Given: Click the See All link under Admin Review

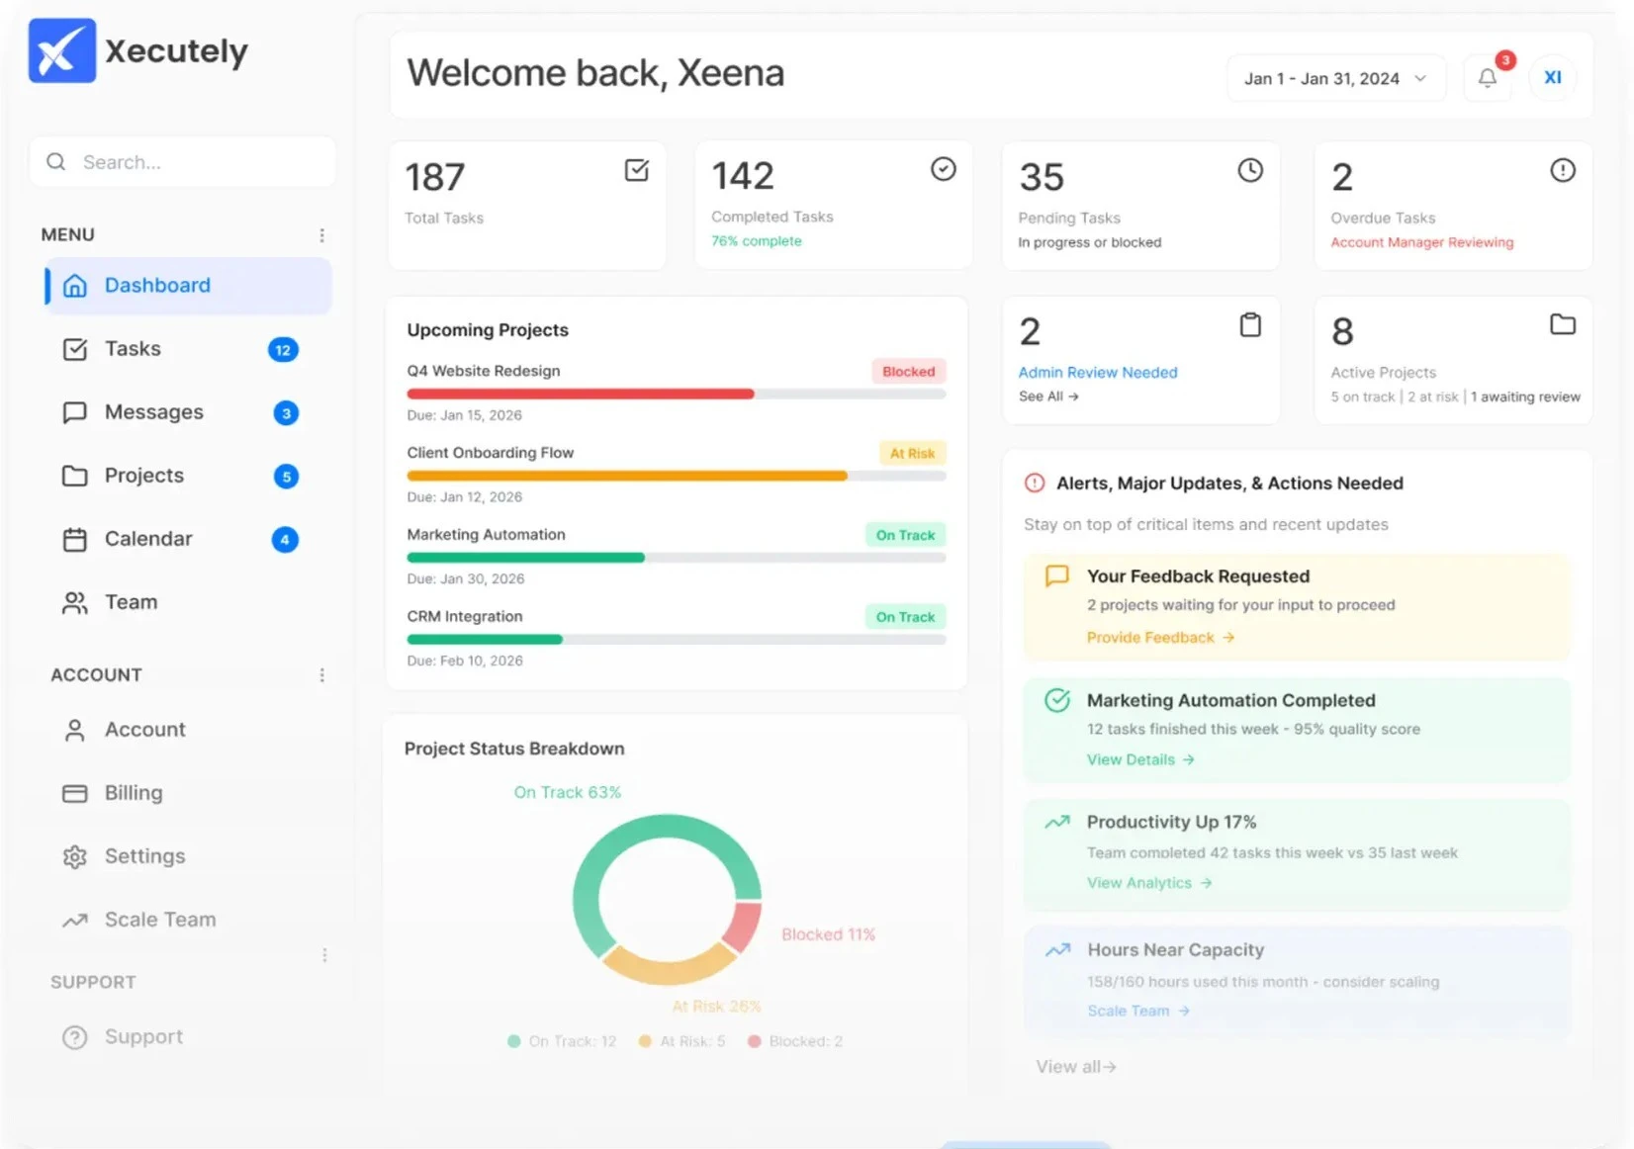Looking at the screenshot, I should (1048, 397).
